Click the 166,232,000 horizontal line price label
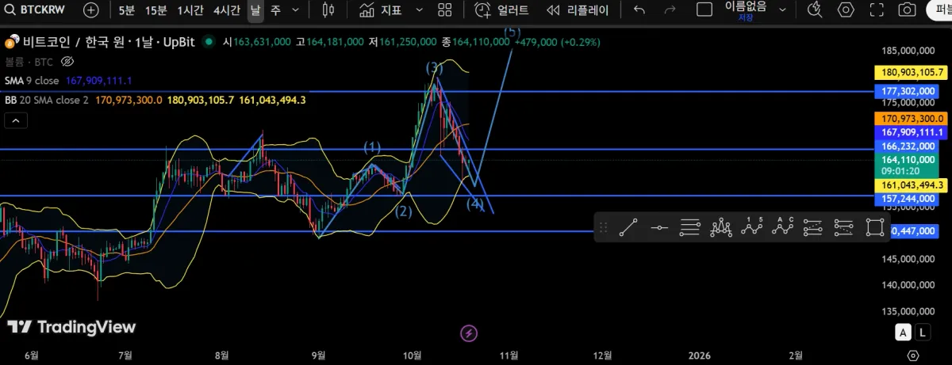This screenshot has width=952, height=365. click(908, 146)
